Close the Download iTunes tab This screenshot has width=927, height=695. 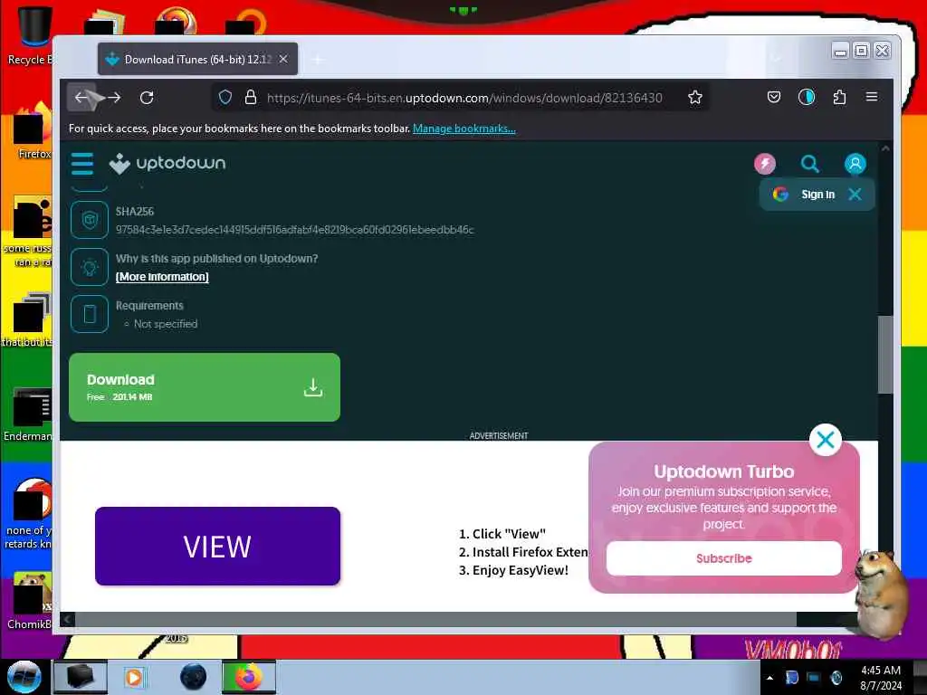[x=283, y=59]
